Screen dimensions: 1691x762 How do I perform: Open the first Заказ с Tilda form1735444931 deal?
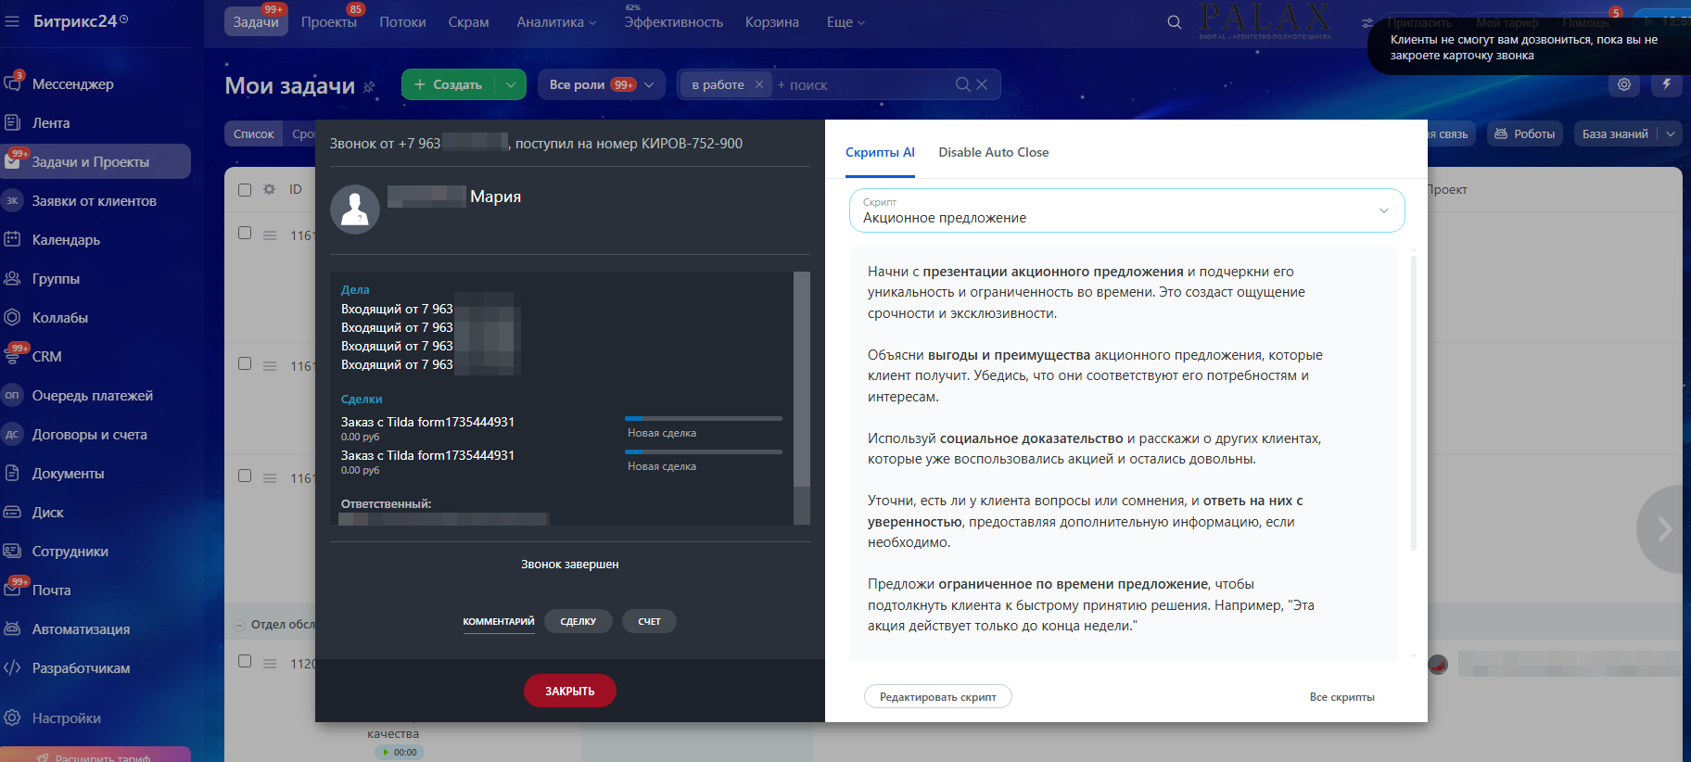coord(427,422)
